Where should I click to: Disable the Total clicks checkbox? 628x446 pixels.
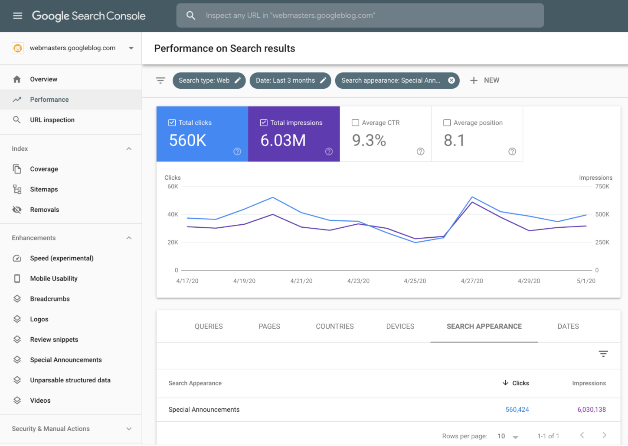(x=172, y=123)
